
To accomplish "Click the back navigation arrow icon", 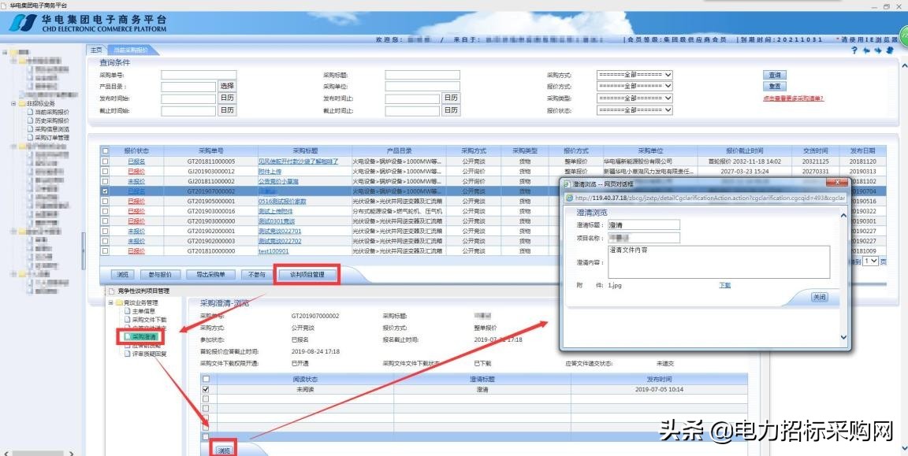I will pos(866,50).
